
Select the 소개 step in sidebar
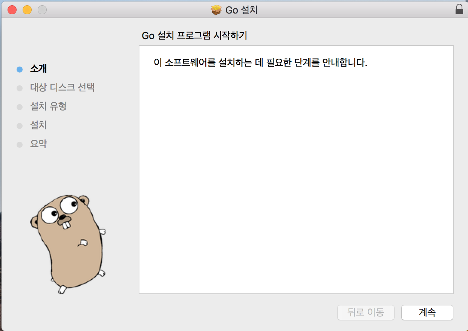click(38, 69)
